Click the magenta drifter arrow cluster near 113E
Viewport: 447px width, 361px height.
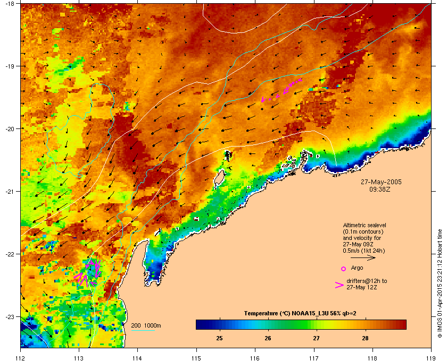click(x=88, y=272)
